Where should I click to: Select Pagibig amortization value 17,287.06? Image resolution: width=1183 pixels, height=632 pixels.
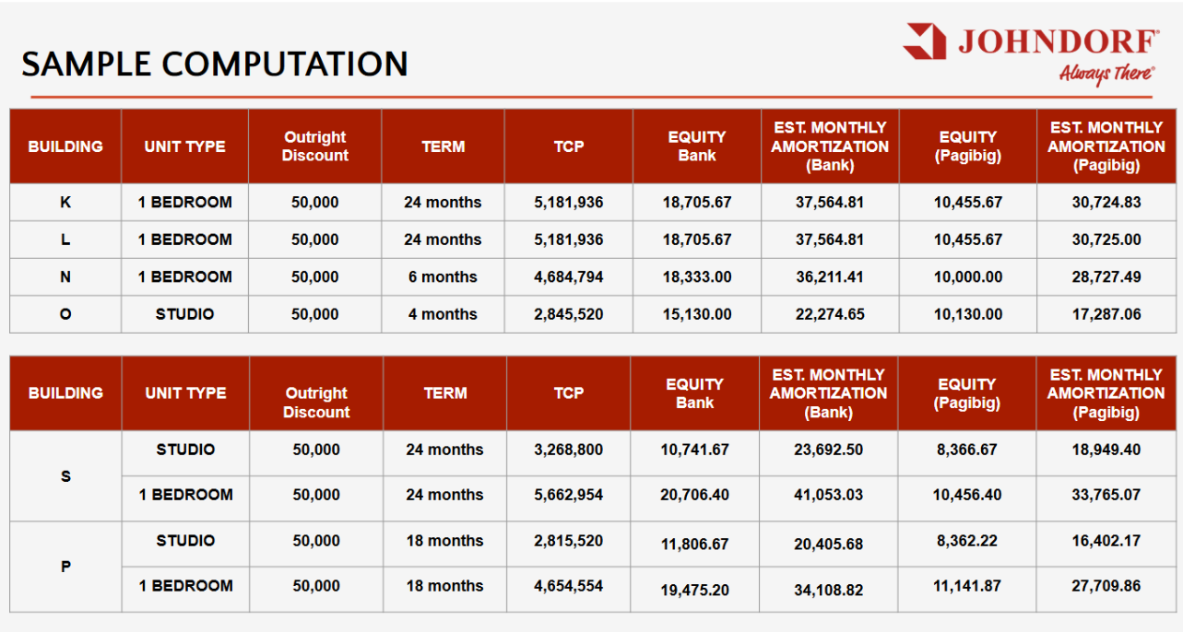click(x=1106, y=314)
